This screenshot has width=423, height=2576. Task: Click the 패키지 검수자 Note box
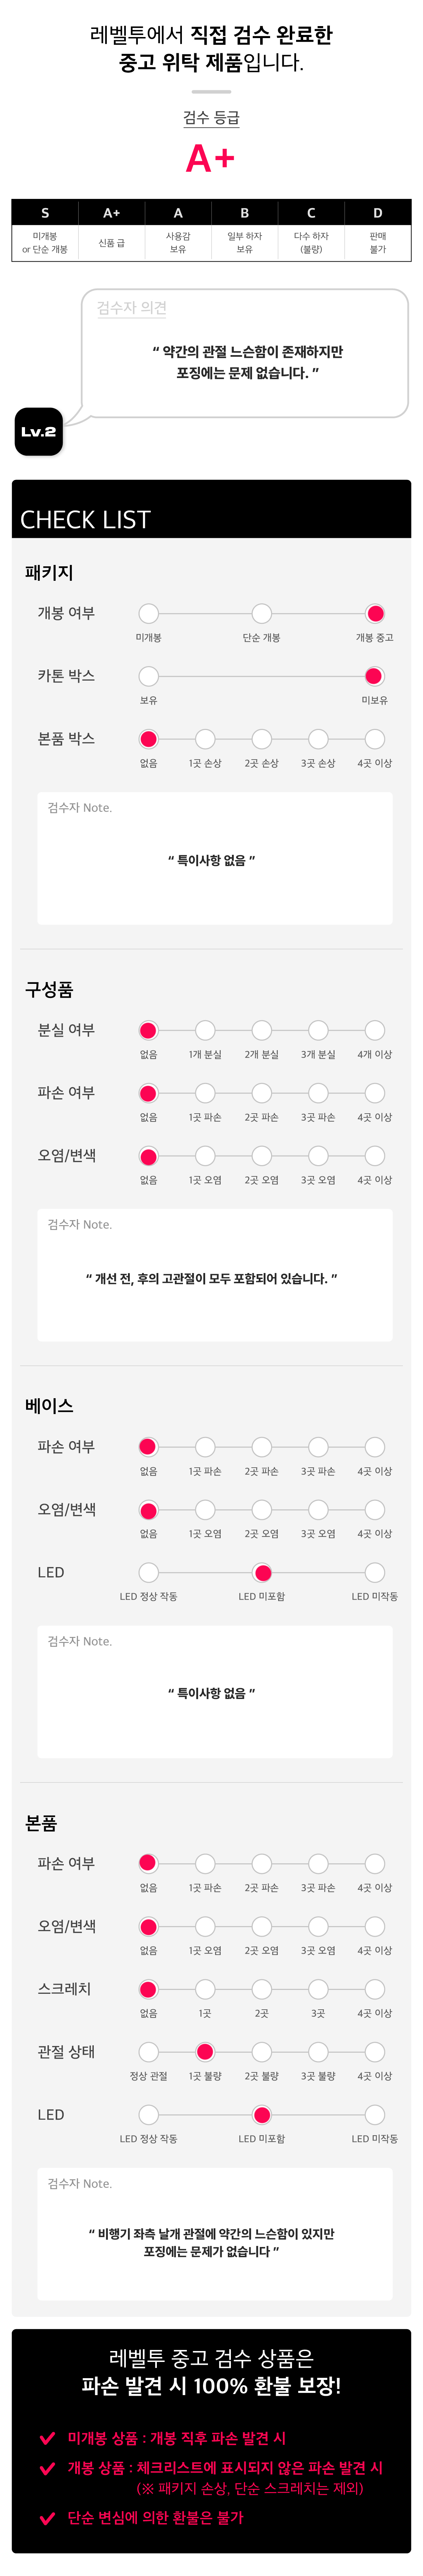[x=215, y=858]
